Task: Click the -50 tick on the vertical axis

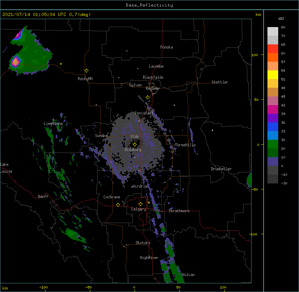Action: click(x=255, y=189)
